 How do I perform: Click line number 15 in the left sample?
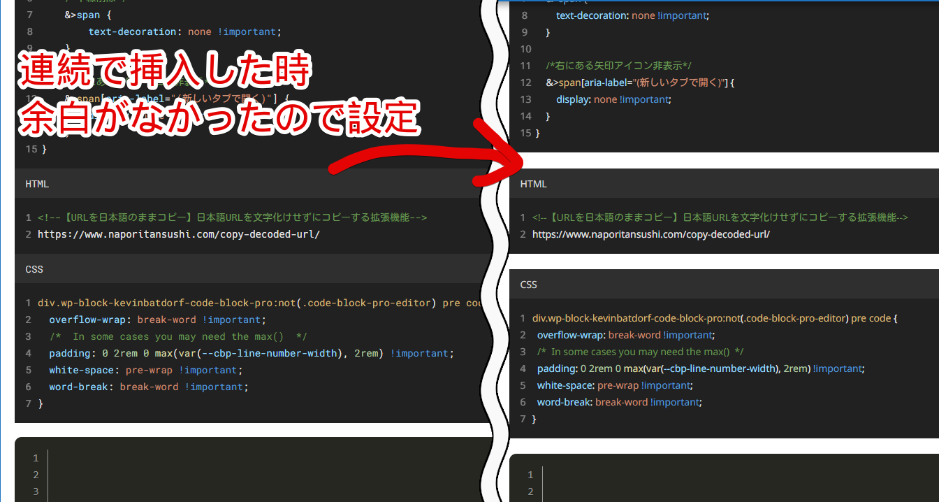coord(31,149)
